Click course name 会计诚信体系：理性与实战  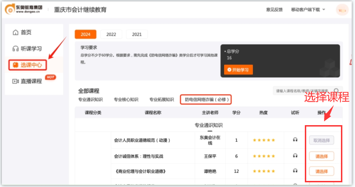point(138,156)
